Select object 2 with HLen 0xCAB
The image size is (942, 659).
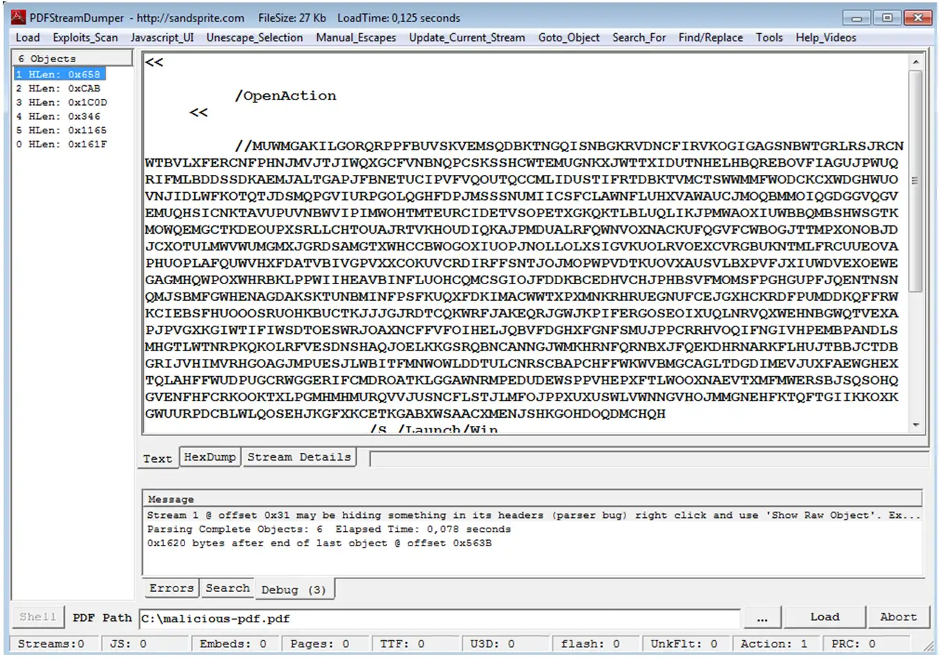point(59,88)
